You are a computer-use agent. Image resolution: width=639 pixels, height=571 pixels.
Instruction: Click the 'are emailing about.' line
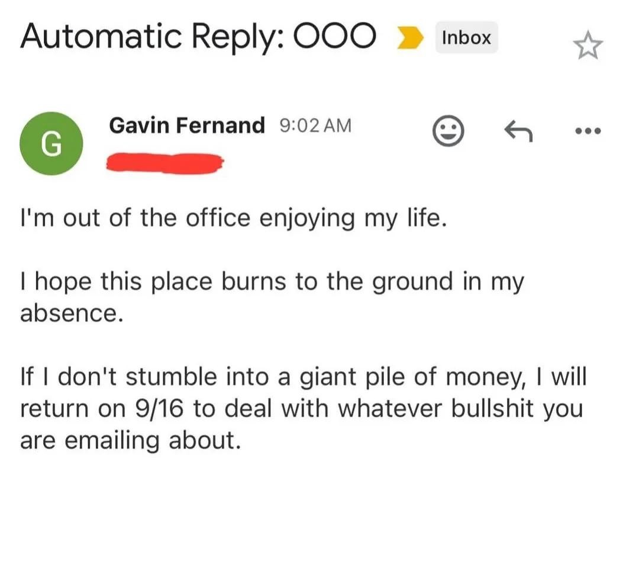pos(131,441)
